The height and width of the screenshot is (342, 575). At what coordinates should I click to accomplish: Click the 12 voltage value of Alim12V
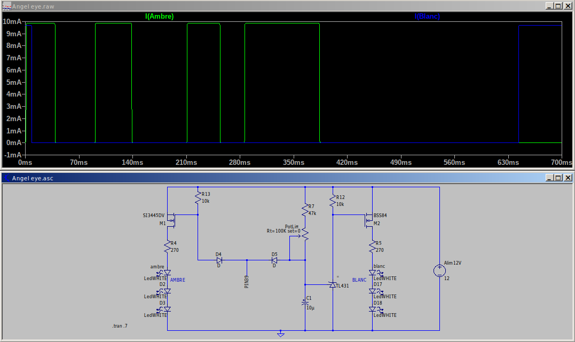(447, 278)
